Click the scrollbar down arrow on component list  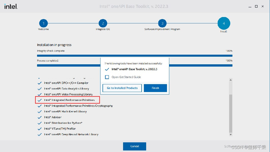pyautogui.click(x=230, y=134)
